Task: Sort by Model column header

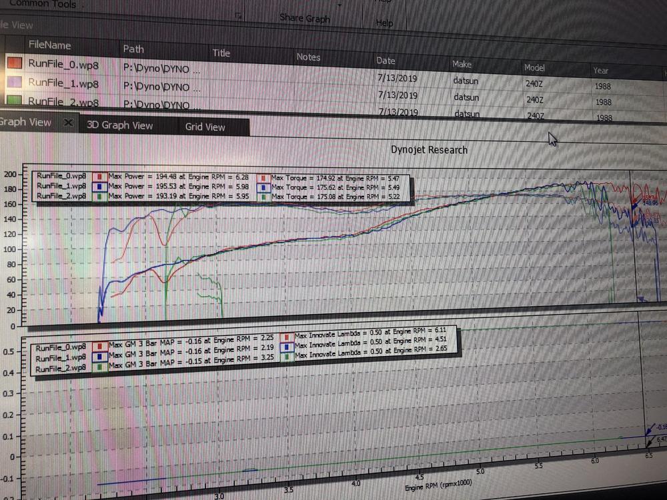Action: tap(534, 67)
